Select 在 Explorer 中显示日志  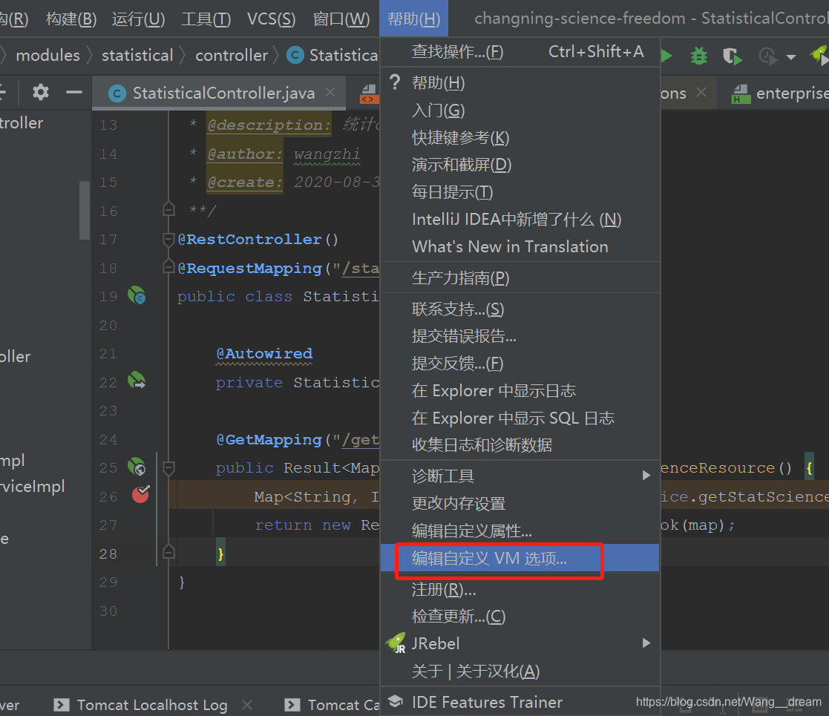tap(520, 390)
